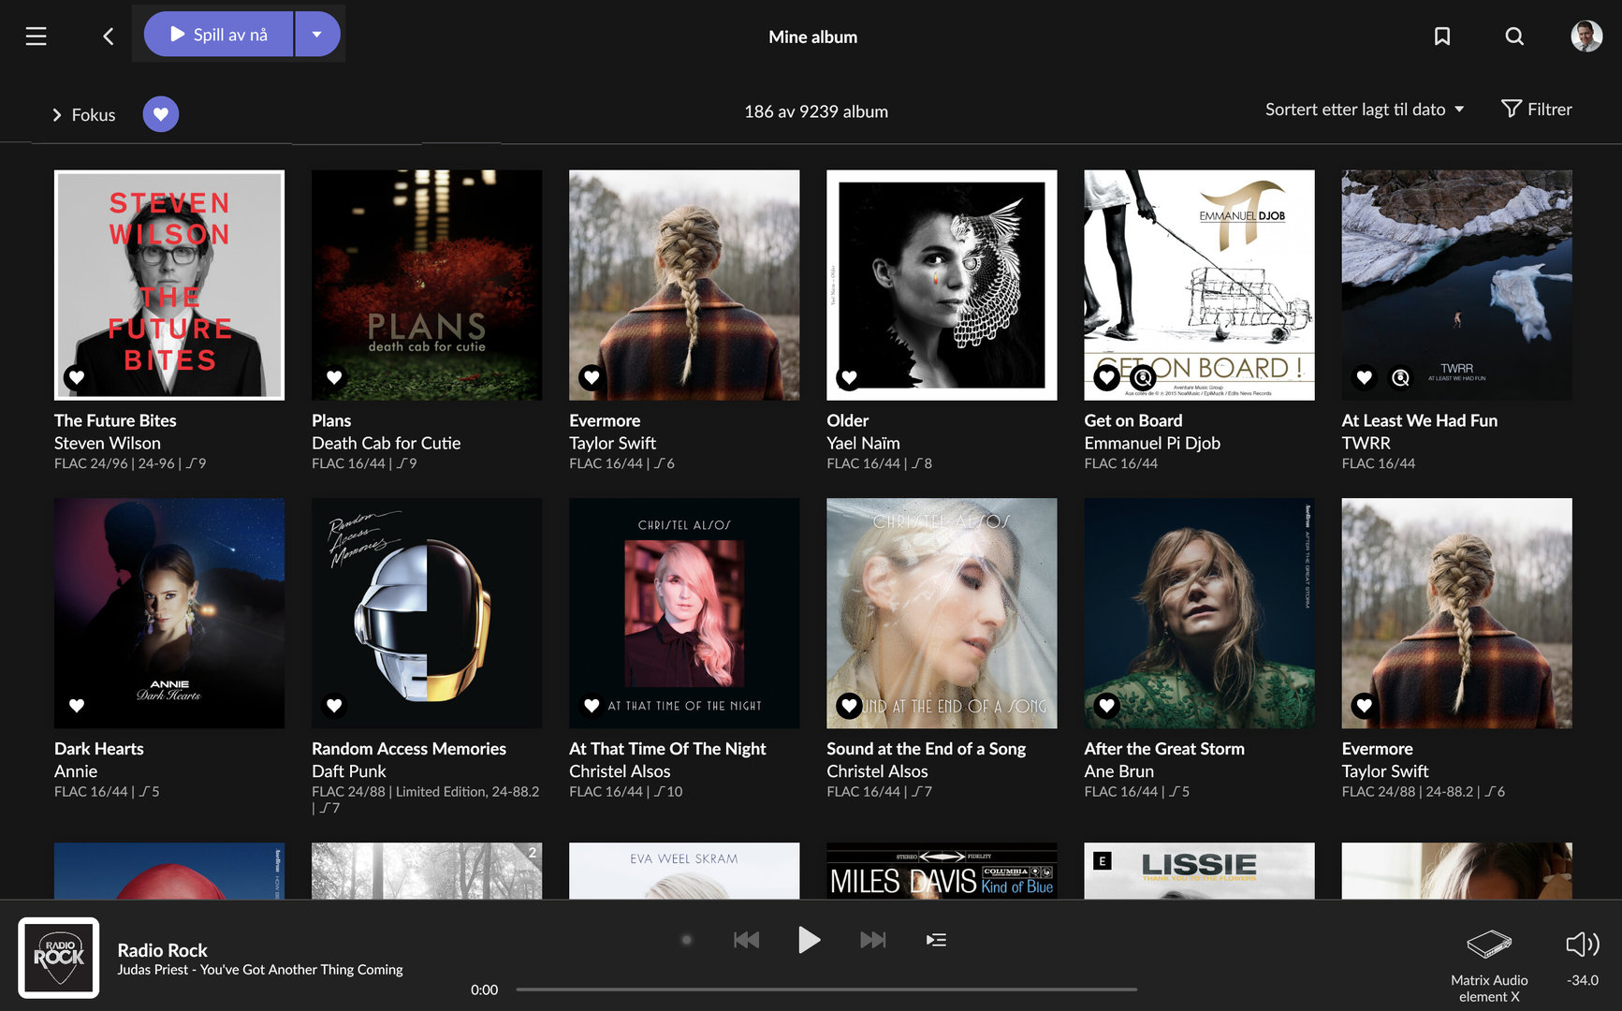Seek within the playback progress bar
Viewport: 1622px width, 1011px height.
point(826,989)
